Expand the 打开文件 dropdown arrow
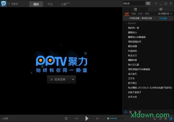Screen dimensions: 174x122 pos(73,79)
